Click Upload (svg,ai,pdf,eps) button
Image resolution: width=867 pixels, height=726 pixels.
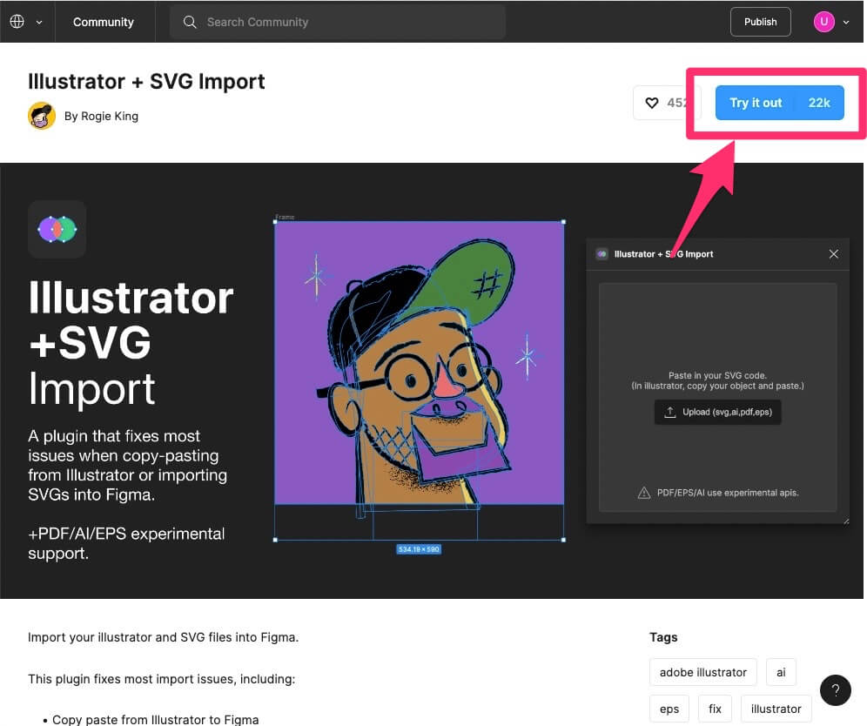pyautogui.click(x=717, y=412)
